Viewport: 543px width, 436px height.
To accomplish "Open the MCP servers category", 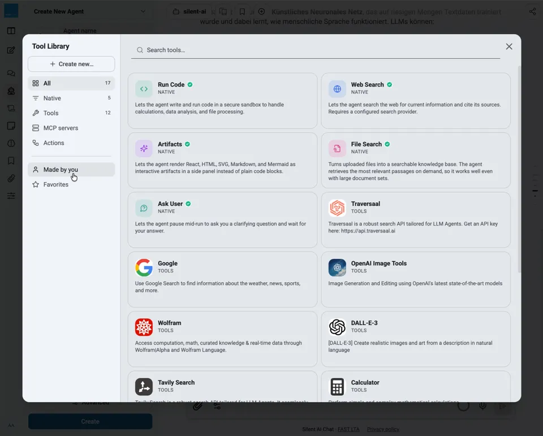I will coord(71,128).
